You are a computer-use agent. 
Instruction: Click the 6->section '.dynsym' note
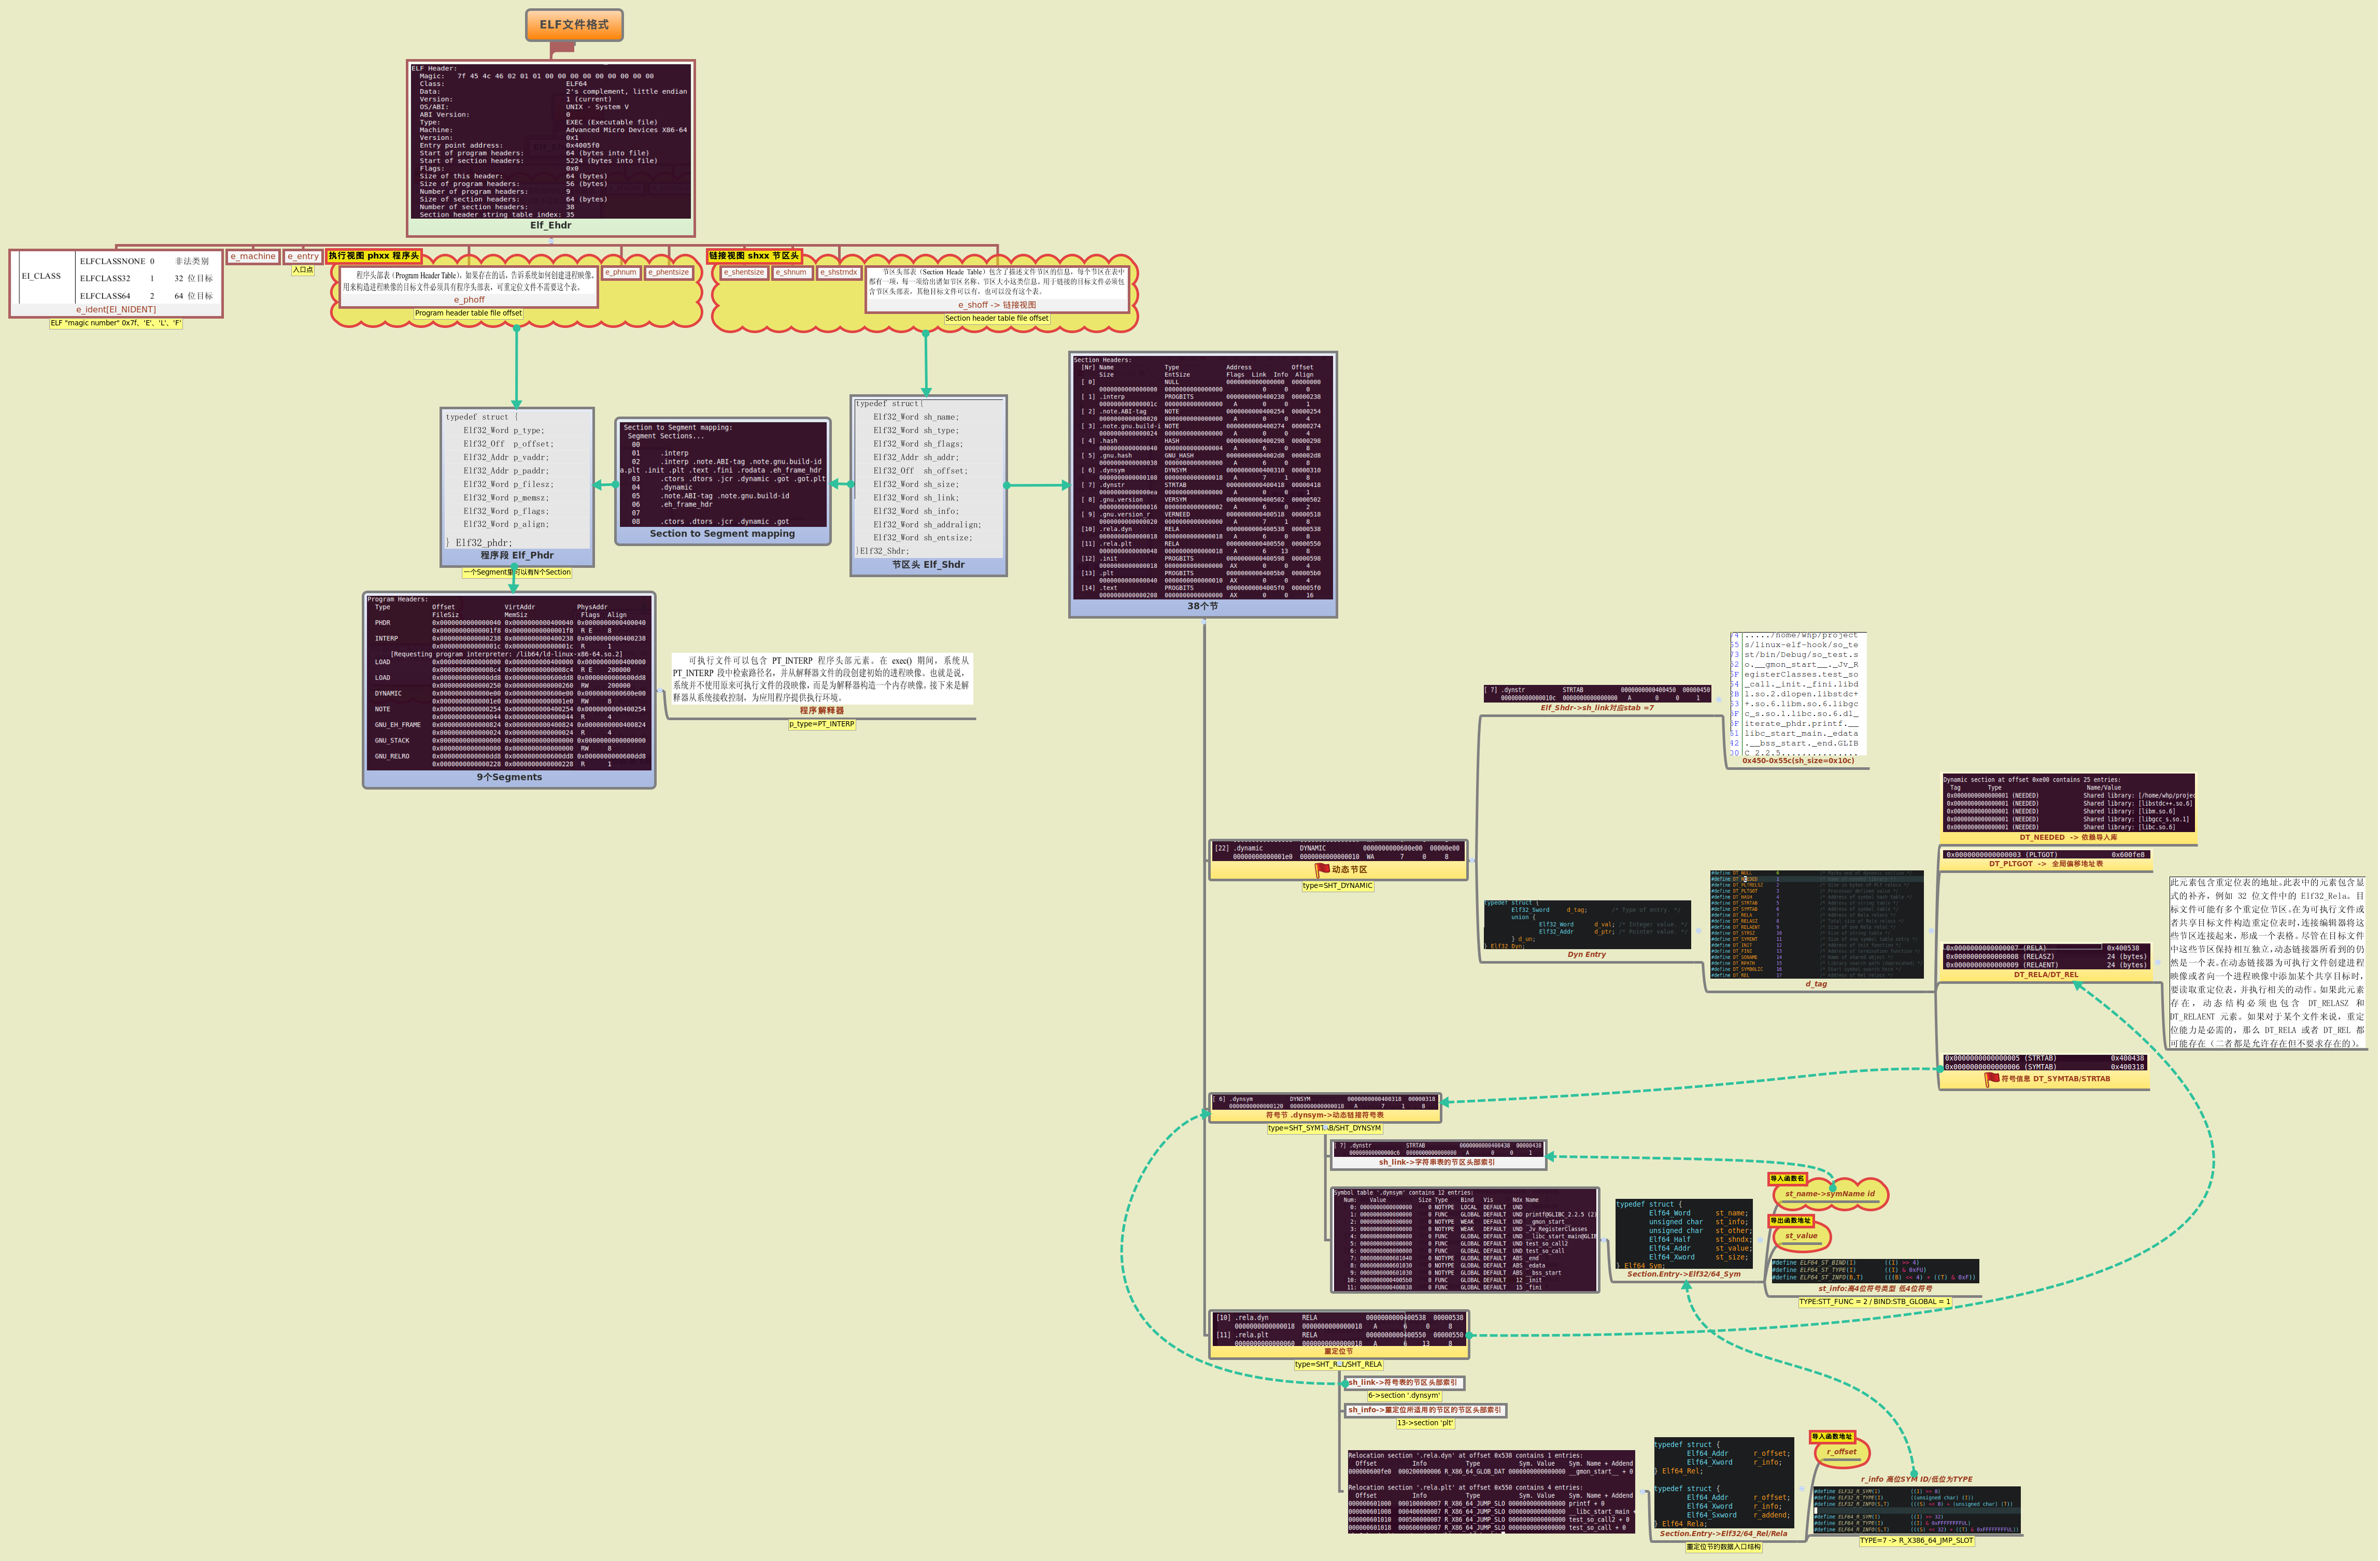1403,1396
